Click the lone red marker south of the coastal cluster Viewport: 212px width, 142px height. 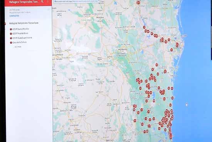pos(172,50)
